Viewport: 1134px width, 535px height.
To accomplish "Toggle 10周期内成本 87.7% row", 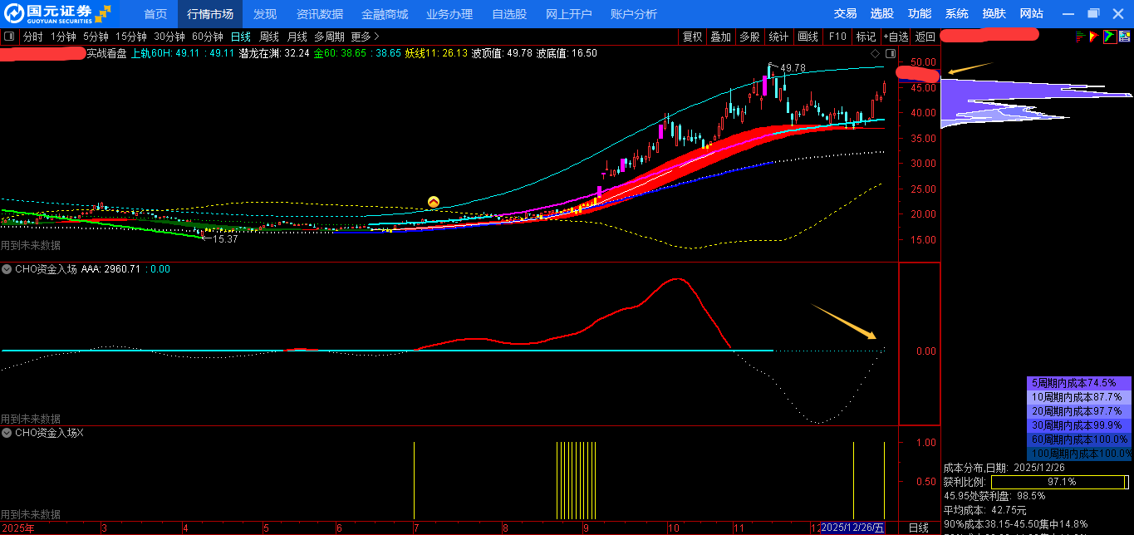I will click(x=1079, y=397).
